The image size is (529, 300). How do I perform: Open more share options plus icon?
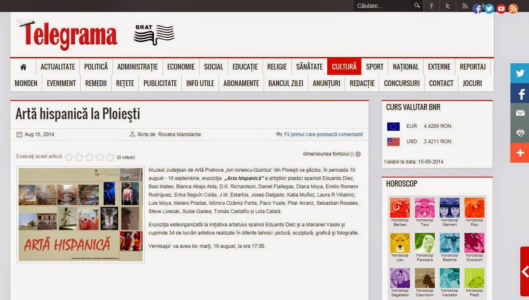pyautogui.click(x=520, y=153)
